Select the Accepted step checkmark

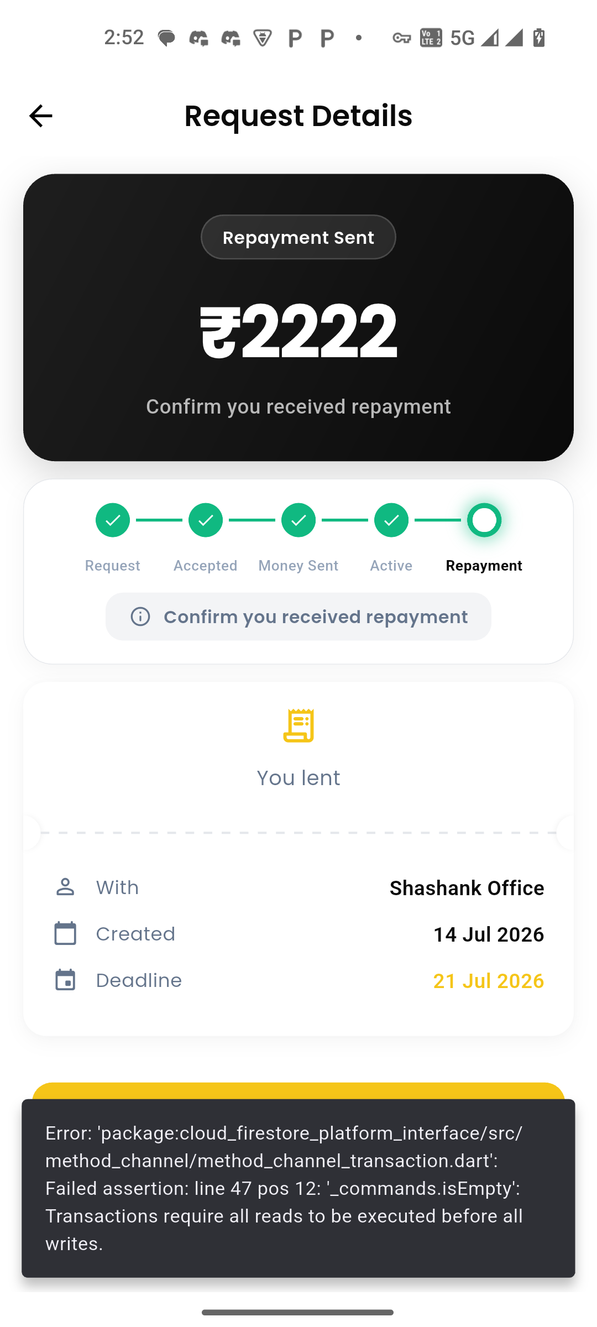pos(206,520)
